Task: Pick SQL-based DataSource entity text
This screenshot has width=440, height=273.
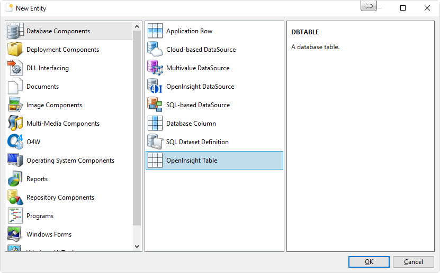Action: [x=198, y=105]
